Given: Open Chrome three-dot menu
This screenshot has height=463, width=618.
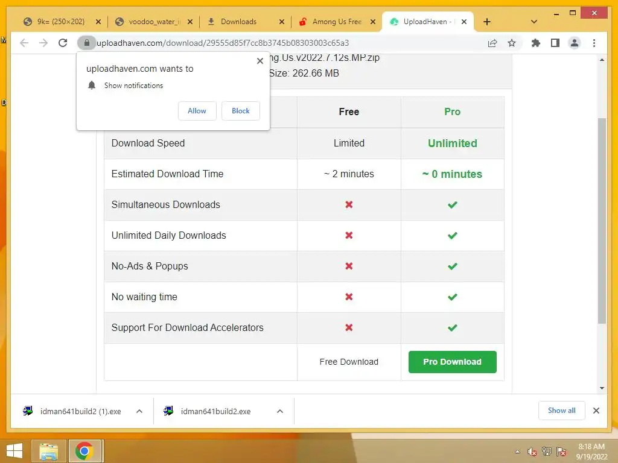Looking at the screenshot, I should tap(594, 43).
